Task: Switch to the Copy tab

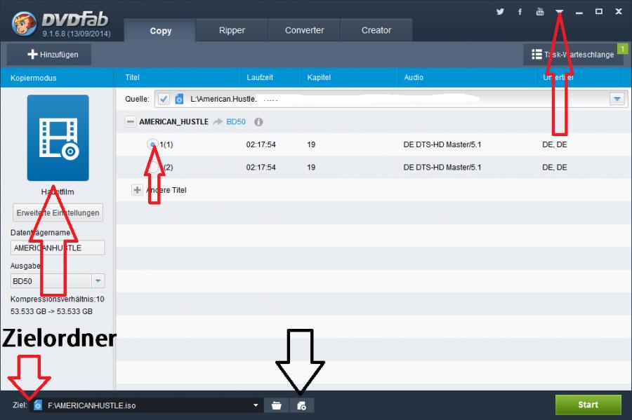Action: click(160, 31)
